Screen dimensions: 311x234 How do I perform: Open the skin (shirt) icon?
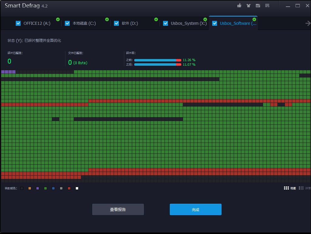point(249,5)
